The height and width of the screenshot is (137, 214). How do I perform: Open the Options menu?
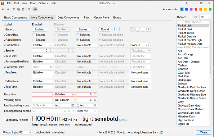click(43, 3)
